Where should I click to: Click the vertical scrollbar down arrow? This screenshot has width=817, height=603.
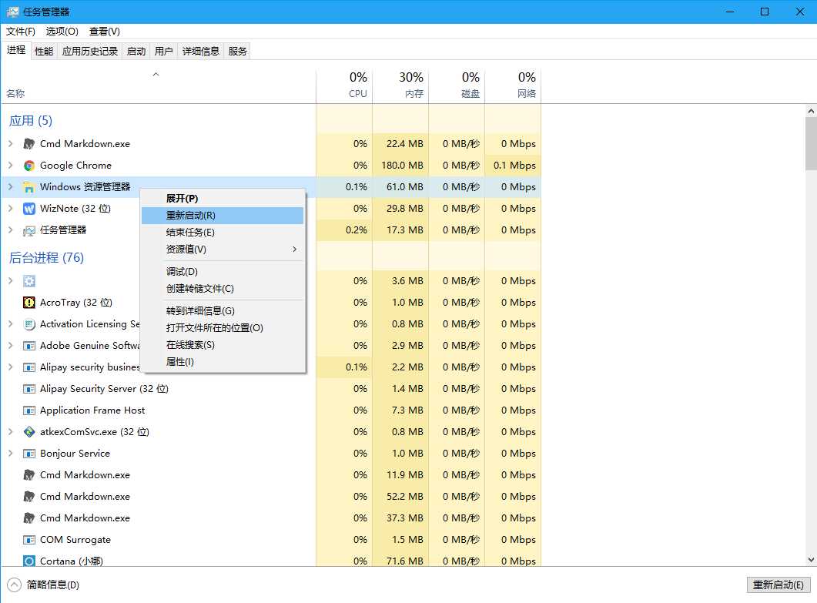(x=811, y=560)
